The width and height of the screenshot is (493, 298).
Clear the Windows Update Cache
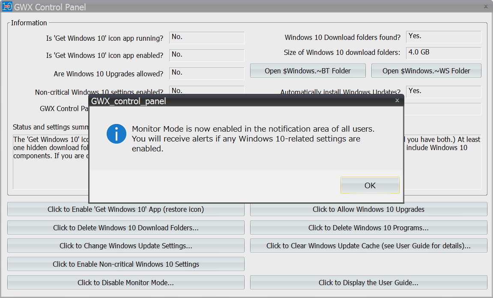[x=368, y=245]
